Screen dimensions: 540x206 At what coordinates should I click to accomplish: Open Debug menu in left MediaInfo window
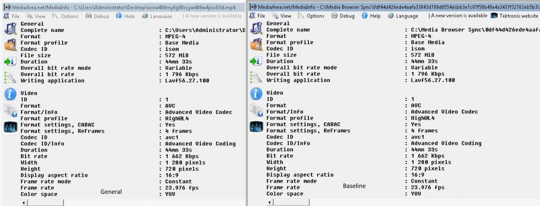point(97,16)
